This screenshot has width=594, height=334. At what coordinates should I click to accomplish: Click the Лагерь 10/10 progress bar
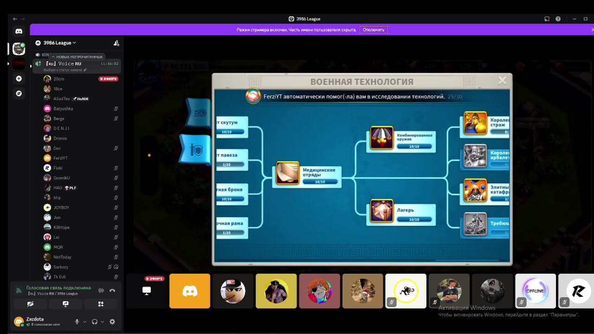(x=414, y=219)
